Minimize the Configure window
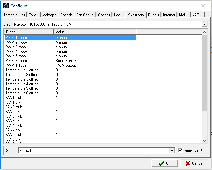 point(173,6)
